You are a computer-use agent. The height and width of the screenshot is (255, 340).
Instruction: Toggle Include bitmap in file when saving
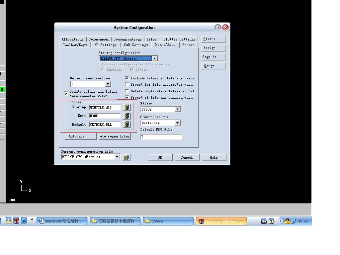127,78
